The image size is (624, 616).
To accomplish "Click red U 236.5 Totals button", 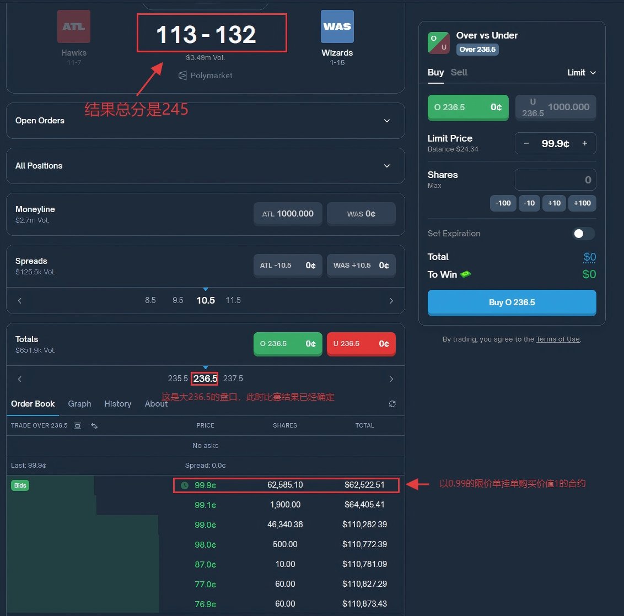I will pos(361,344).
